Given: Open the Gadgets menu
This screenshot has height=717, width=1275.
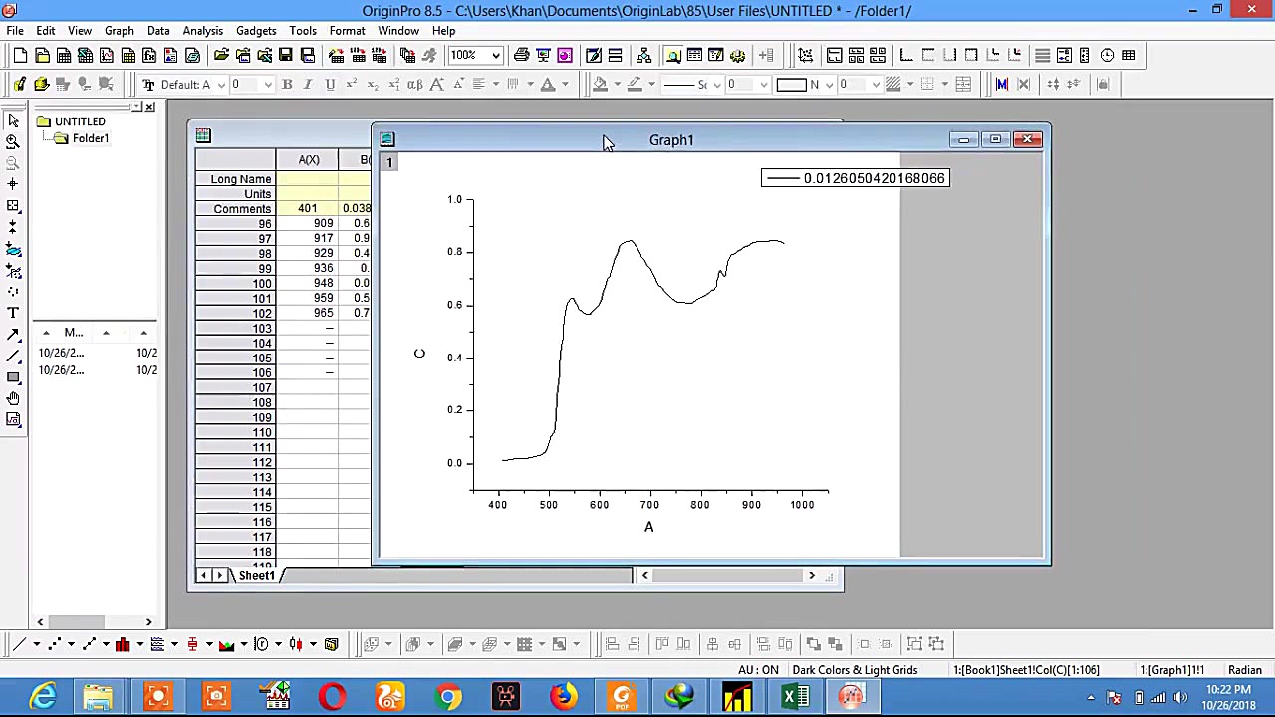Looking at the screenshot, I should (256, 31).
